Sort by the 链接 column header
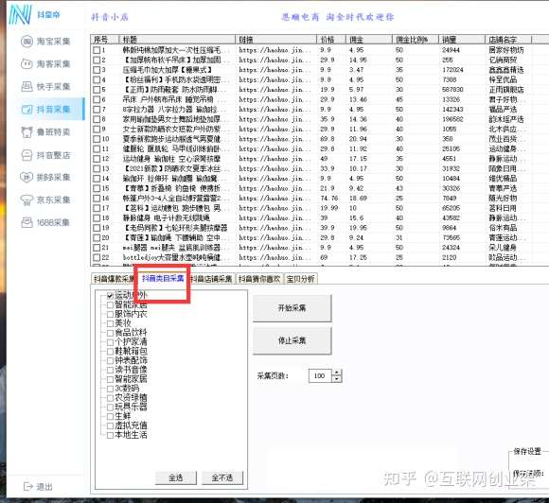549x503 pixels. pyautogui.click(x=275, y=40)
